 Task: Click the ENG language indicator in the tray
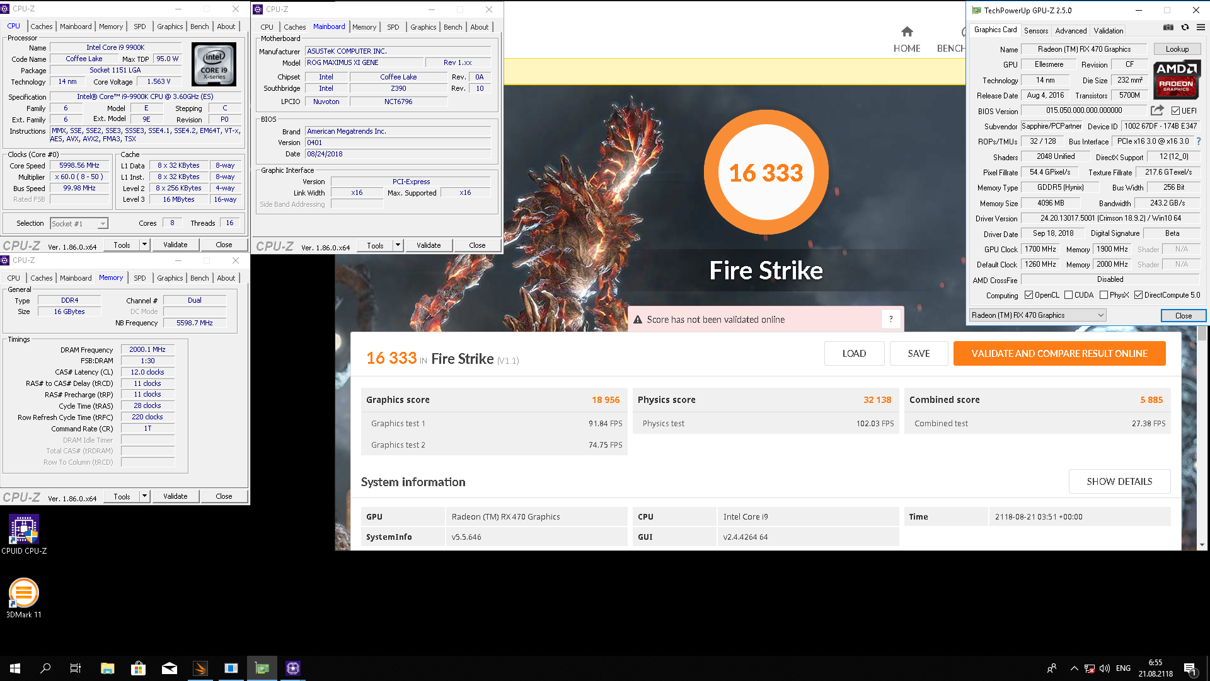(1123, 668)
